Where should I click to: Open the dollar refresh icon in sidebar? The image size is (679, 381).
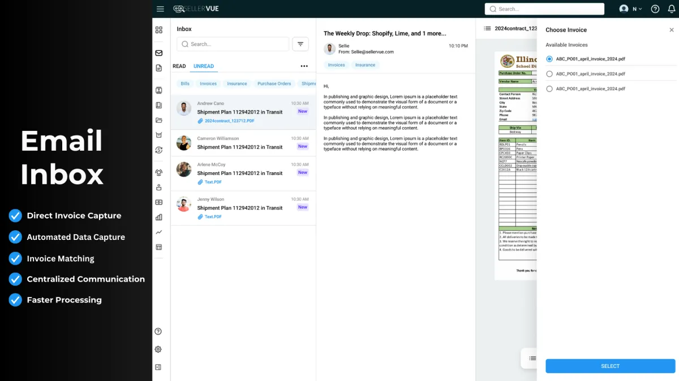pyautogui.click(x=159, y=150)
